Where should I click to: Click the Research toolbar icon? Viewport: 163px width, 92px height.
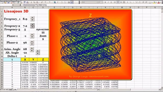[x=28, y=2]
